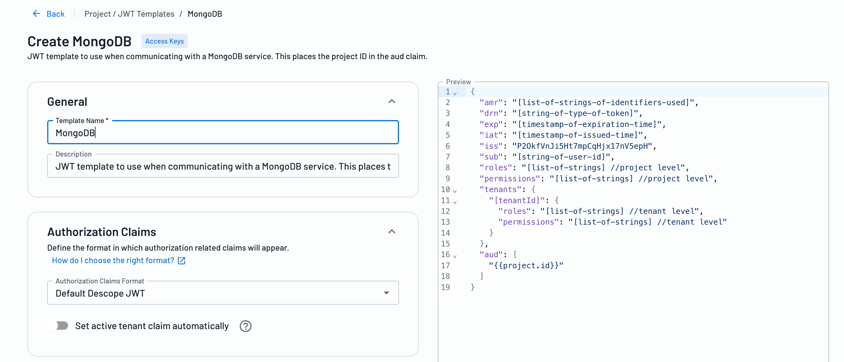Focus the Template Name input field
Viewport: 844px width, 362px height.
pyautogui.click(x=223, y=133)
